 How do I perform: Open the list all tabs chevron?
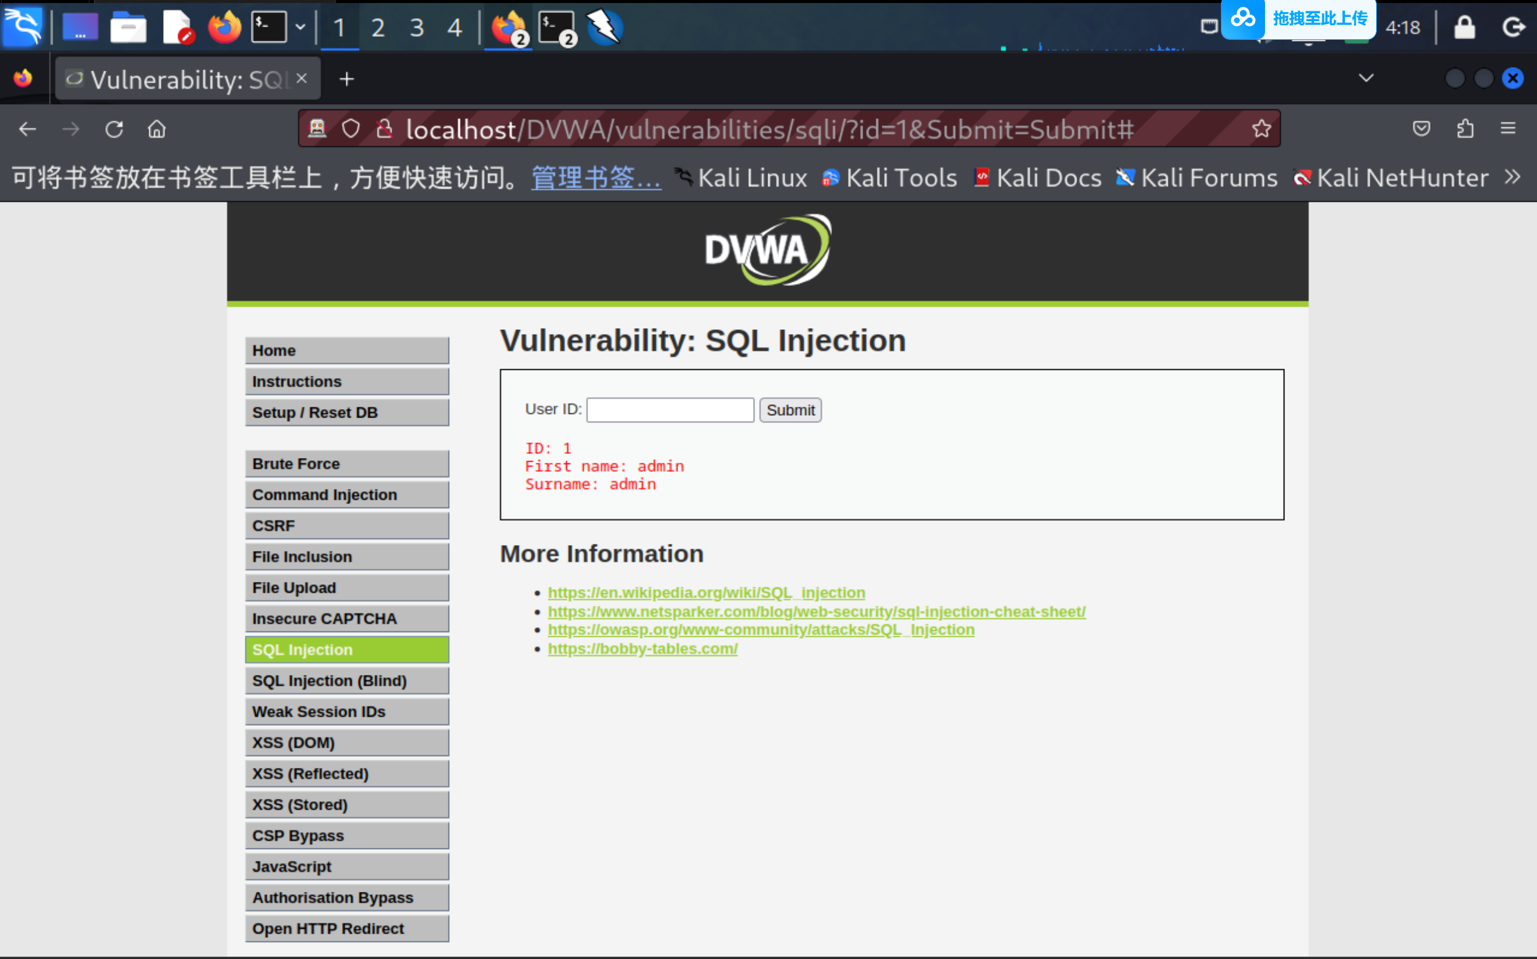[1366, 78]
